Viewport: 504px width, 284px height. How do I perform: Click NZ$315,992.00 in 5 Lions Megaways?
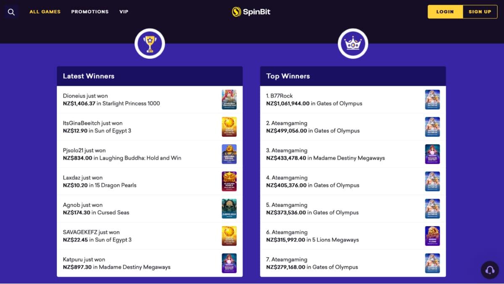[x=312, y=240]
